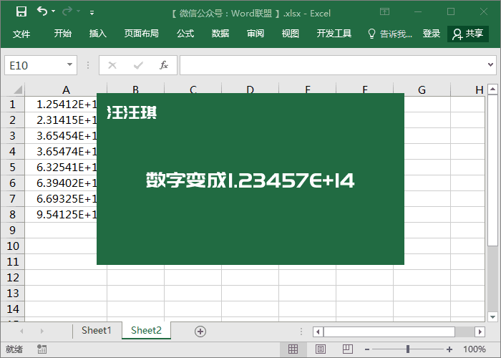Viewport: 501px width, 358px height.
Task: Add a new sheet with plus icon
Action: (200, 332)
